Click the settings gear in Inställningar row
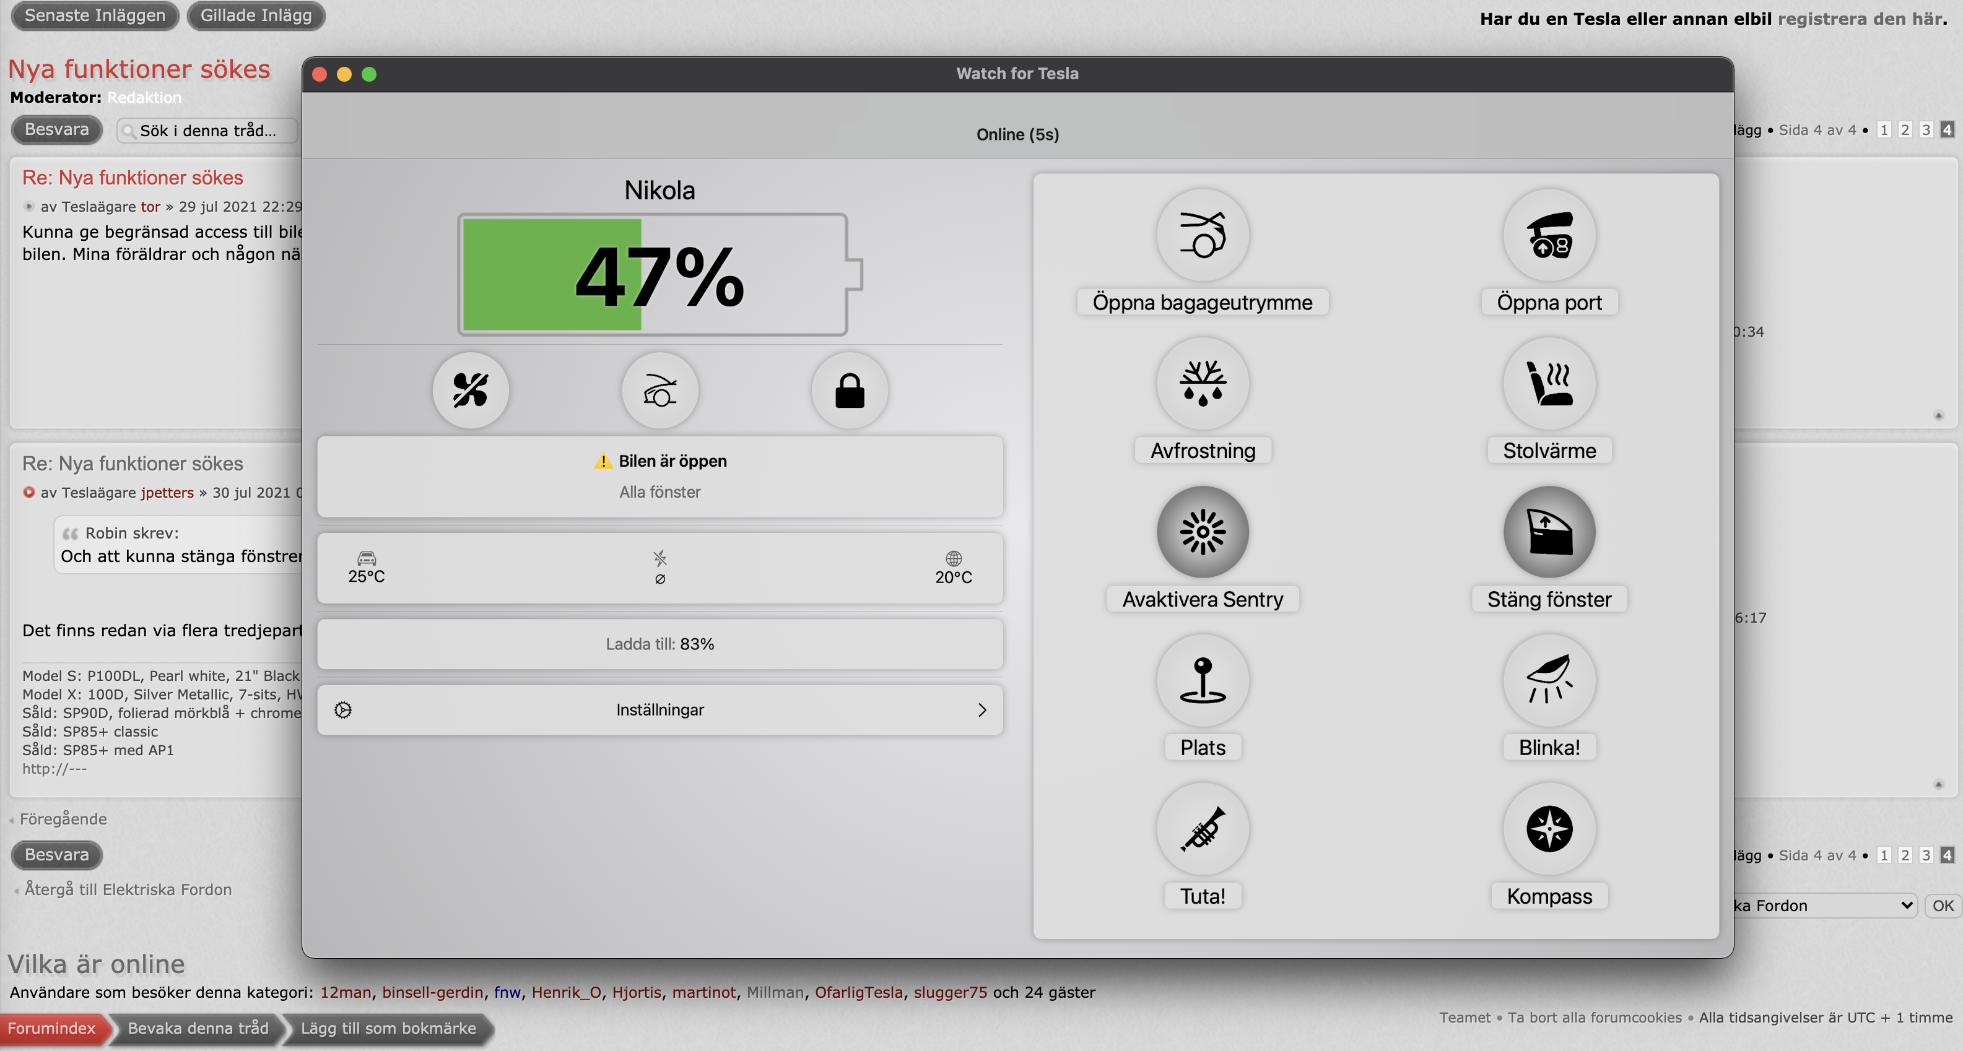 click(343, 710)
